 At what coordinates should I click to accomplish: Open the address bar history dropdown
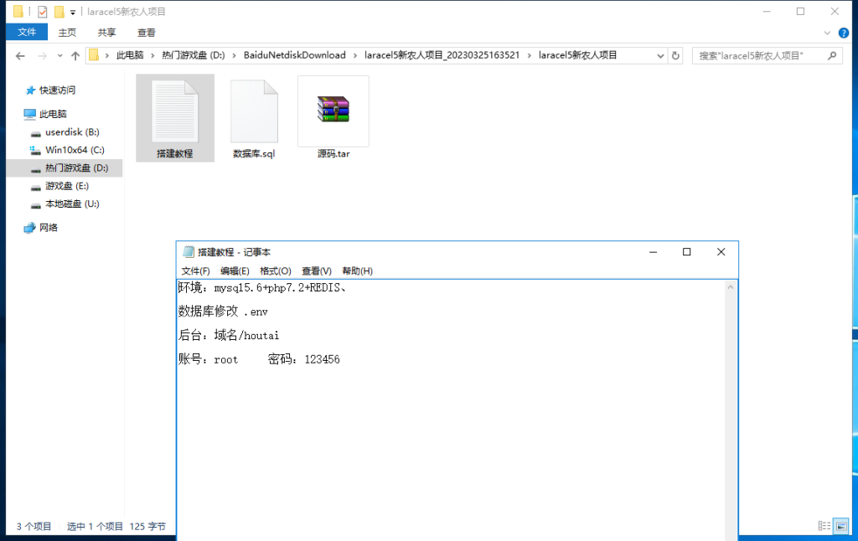(659, 55)
